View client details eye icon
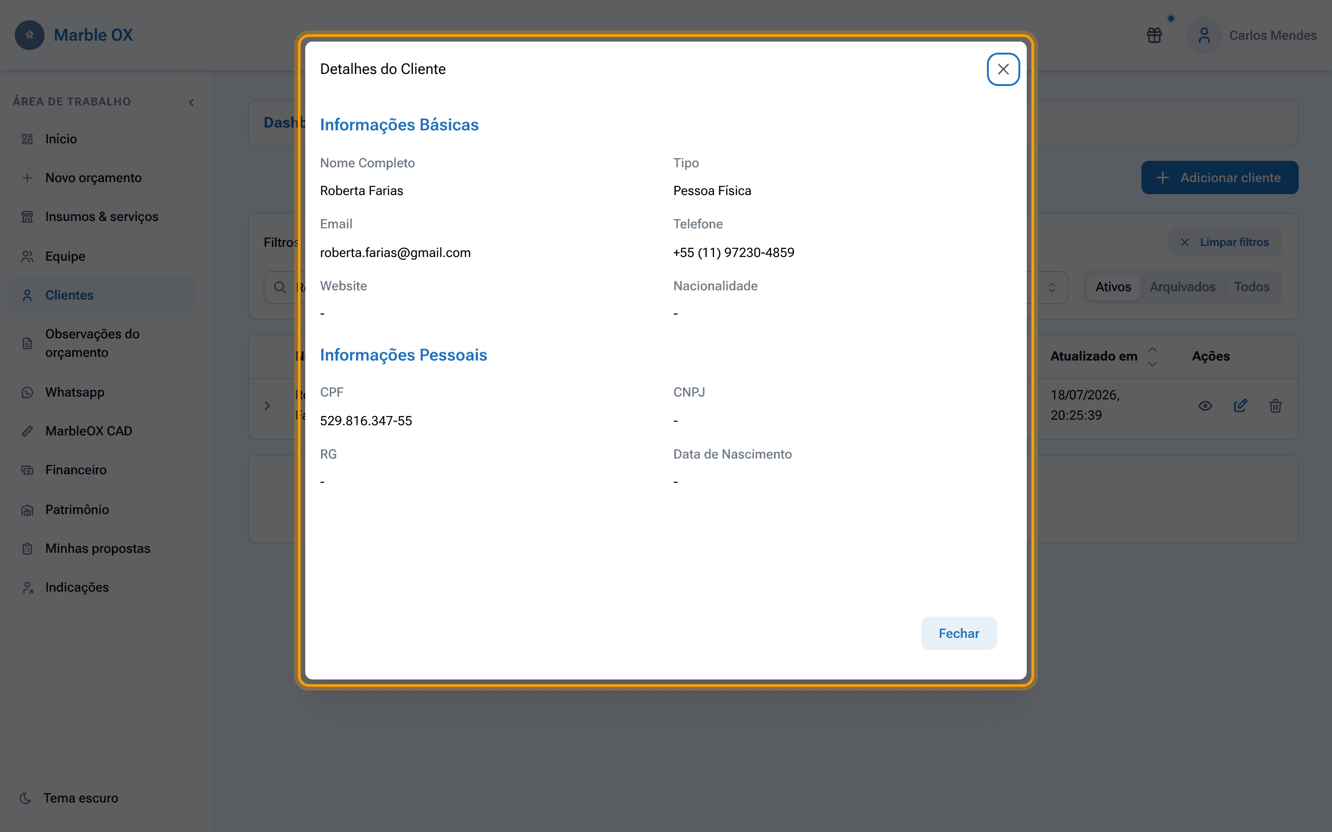1332x832 pixels. coord(1205,406)
